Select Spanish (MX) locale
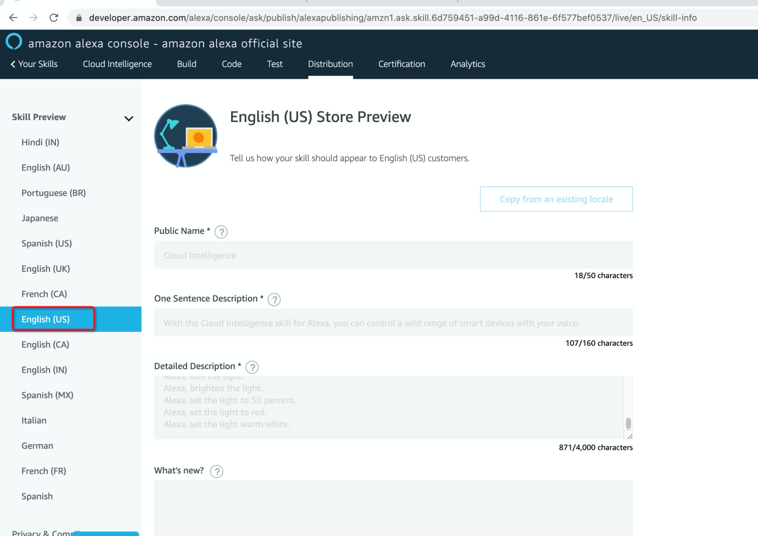Image resolution: width=758 pixels, height=536 pixels. click(x=47, y=395)
